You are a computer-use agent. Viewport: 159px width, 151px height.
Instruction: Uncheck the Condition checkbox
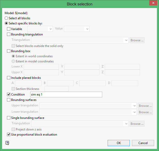pos(9,95)
